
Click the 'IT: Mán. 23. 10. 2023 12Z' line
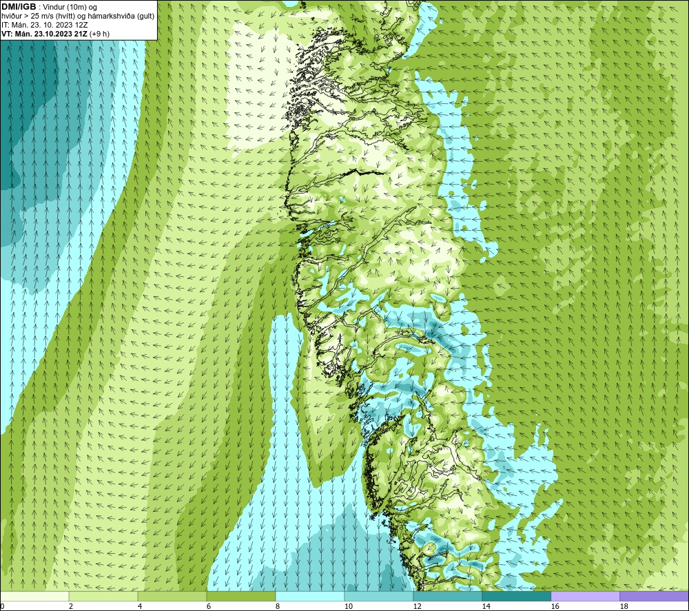tap(45, 25)
